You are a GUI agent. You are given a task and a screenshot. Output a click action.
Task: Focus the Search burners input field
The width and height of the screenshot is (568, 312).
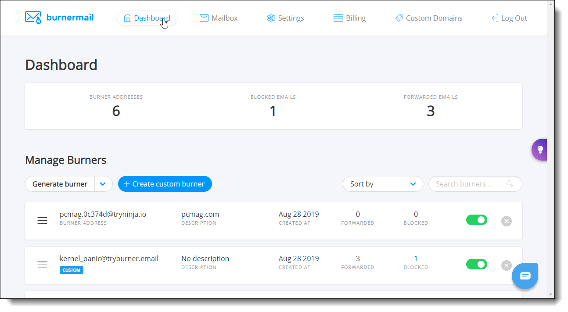point(475,184)
